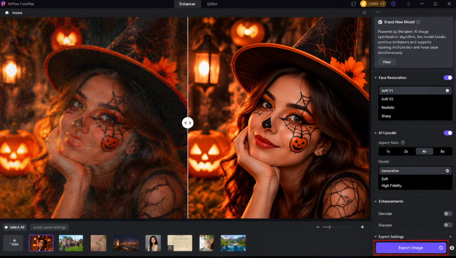Disable the AI Upscale toggle
Screen dimensions: 456x258
click(x=448, y=133)
